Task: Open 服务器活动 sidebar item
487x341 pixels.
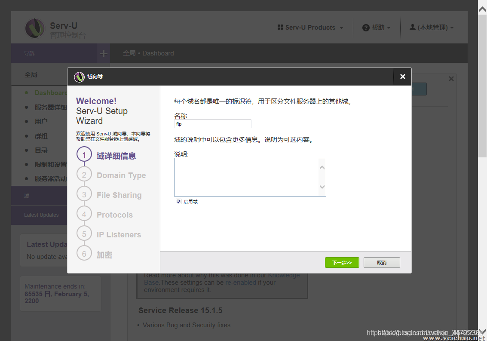Action: (51, 179)
